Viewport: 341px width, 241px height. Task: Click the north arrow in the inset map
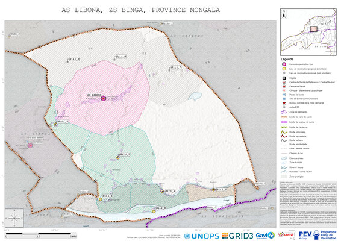point(284,14)
